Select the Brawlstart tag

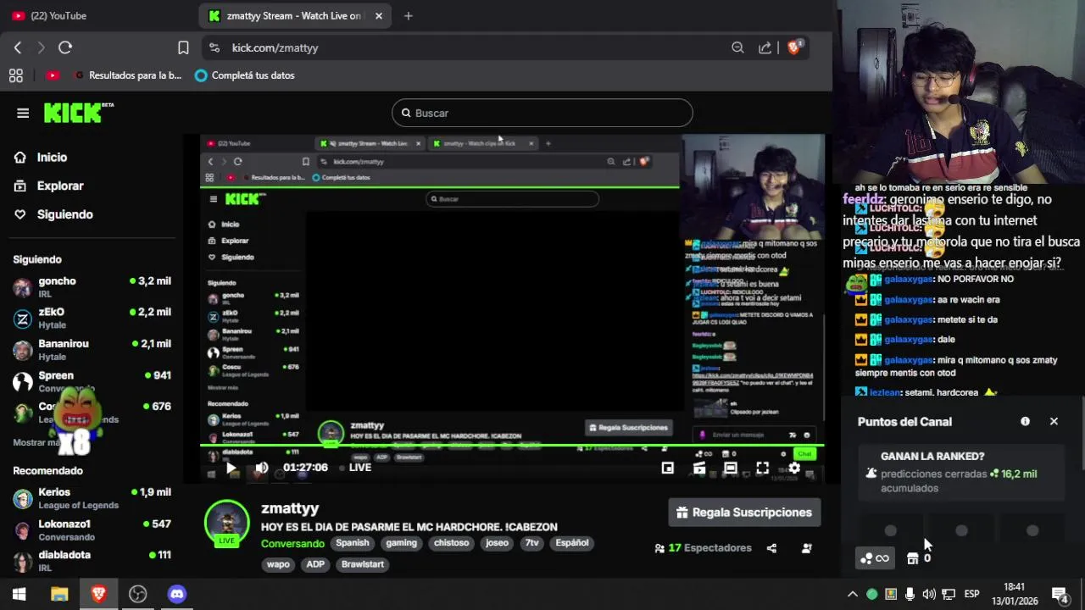362,564
